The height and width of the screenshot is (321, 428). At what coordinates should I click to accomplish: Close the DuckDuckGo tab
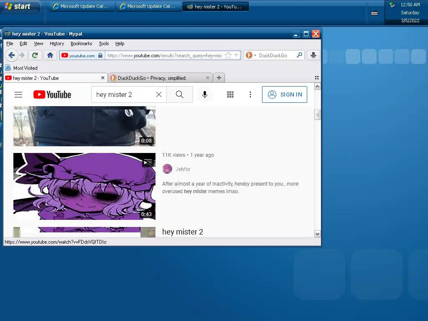207,78
